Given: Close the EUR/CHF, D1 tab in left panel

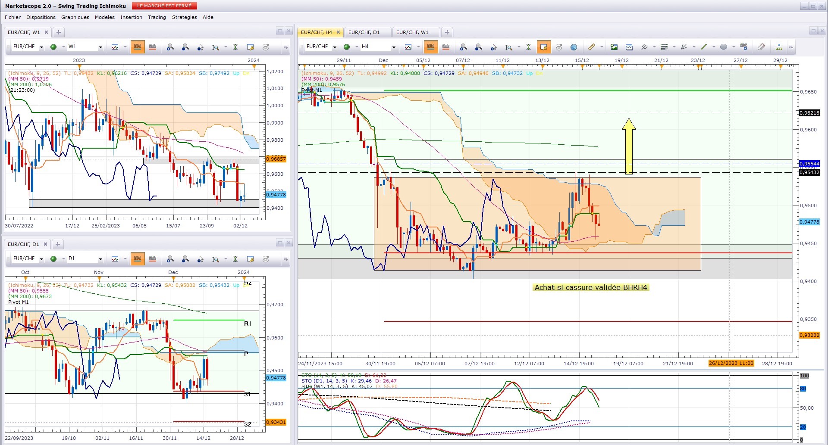Looking at the screenshot, I should (45, 244).
